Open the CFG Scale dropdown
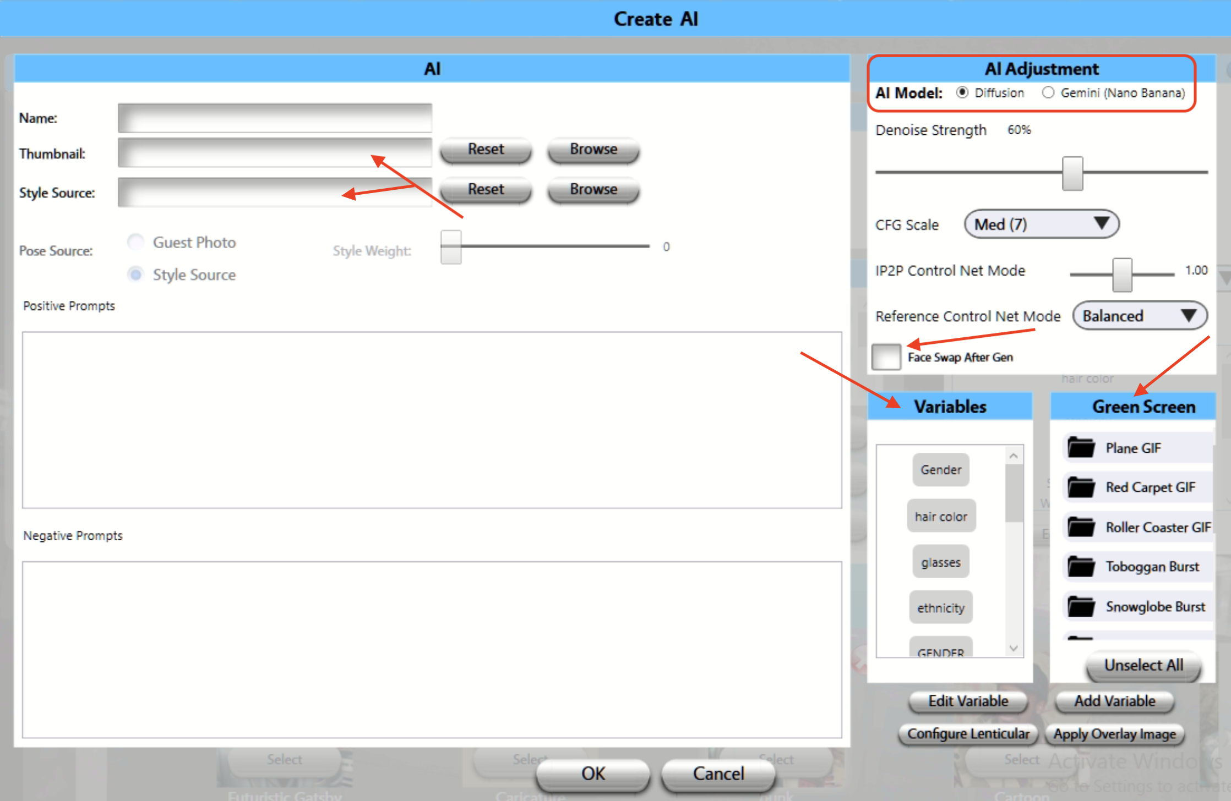 click(x=1041, y=224)
